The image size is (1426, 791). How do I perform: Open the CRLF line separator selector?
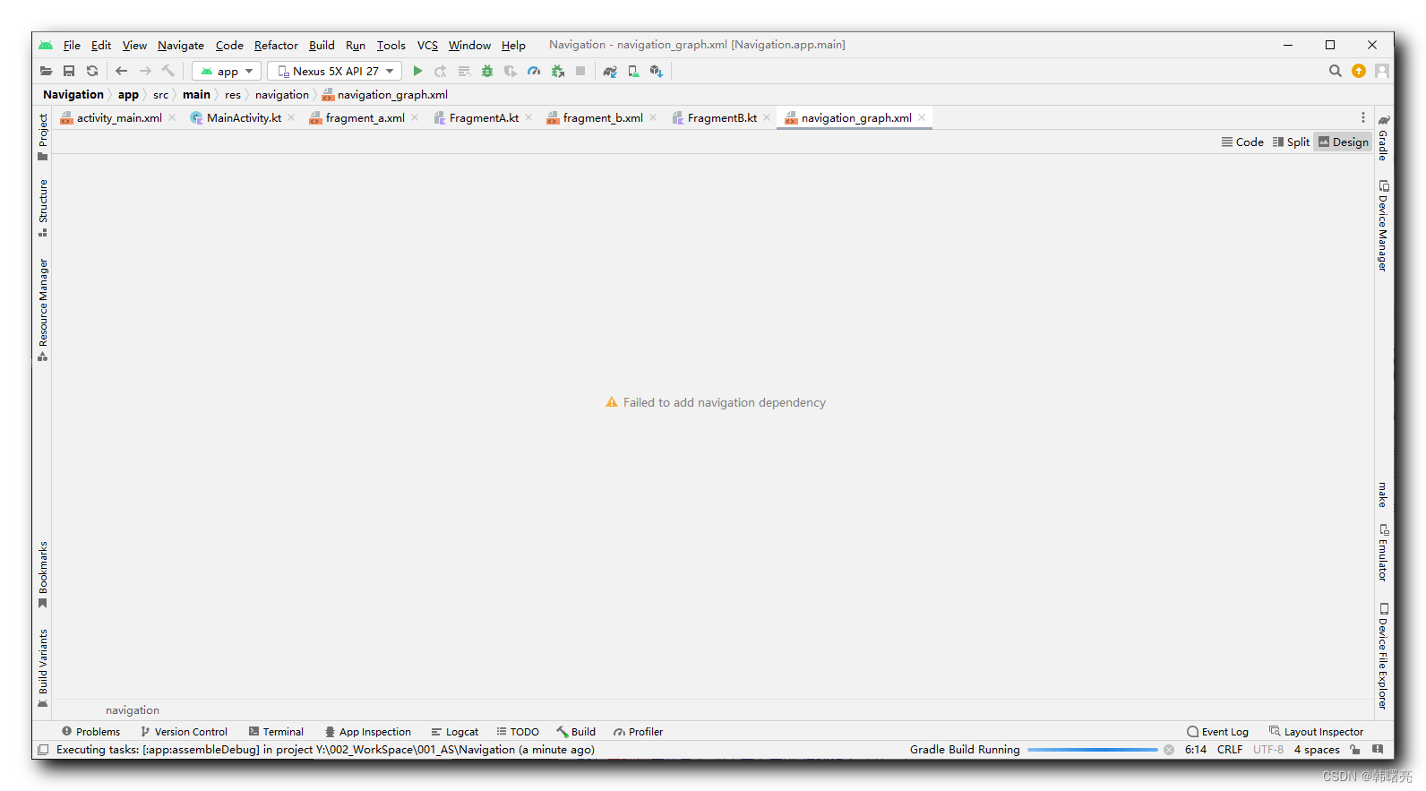tap(1230, 750)
